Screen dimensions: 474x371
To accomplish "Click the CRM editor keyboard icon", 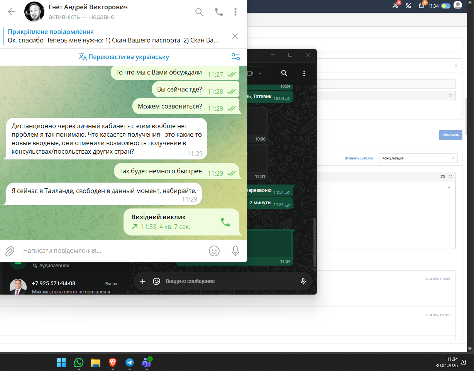I will pyautogui.click(x=443, y=176).
